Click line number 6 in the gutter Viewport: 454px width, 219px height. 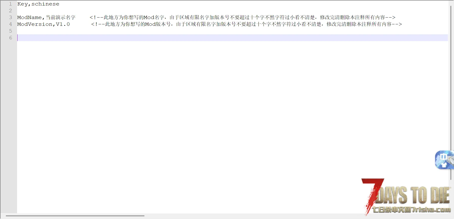tap(11, 38)
